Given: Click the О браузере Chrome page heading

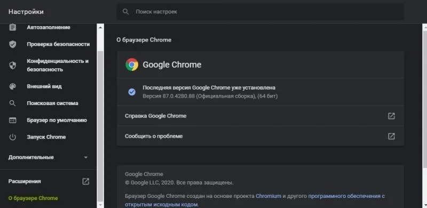Looking at the screenshot, I should (x=144, y=40).
